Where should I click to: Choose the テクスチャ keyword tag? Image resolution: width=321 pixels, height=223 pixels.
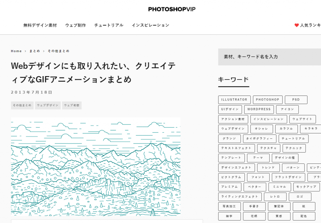pos(269,148)
